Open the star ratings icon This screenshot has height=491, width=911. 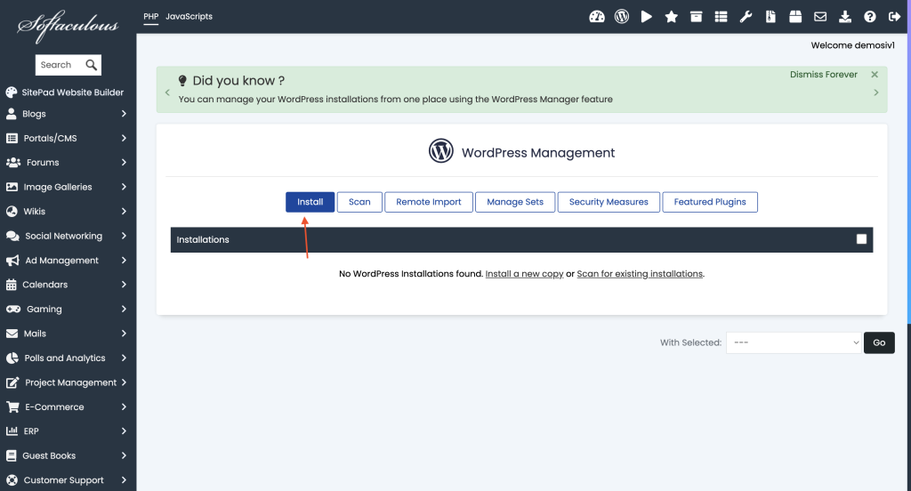[672, 17]
